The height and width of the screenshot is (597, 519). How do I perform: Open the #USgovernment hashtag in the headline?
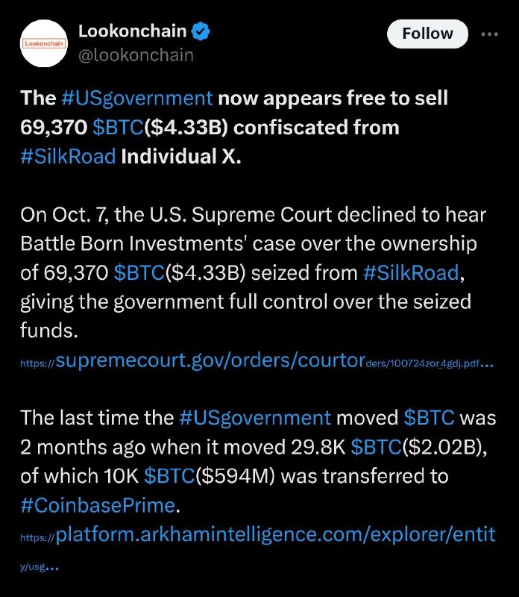[x=136, y=99]
